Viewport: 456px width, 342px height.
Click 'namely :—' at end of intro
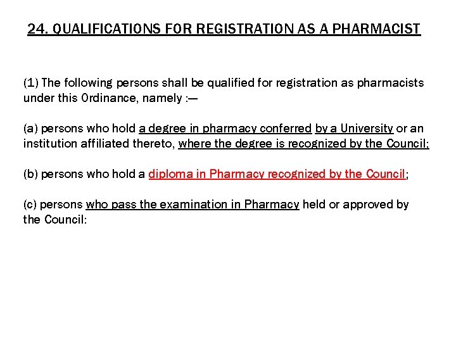click(170, 98)
